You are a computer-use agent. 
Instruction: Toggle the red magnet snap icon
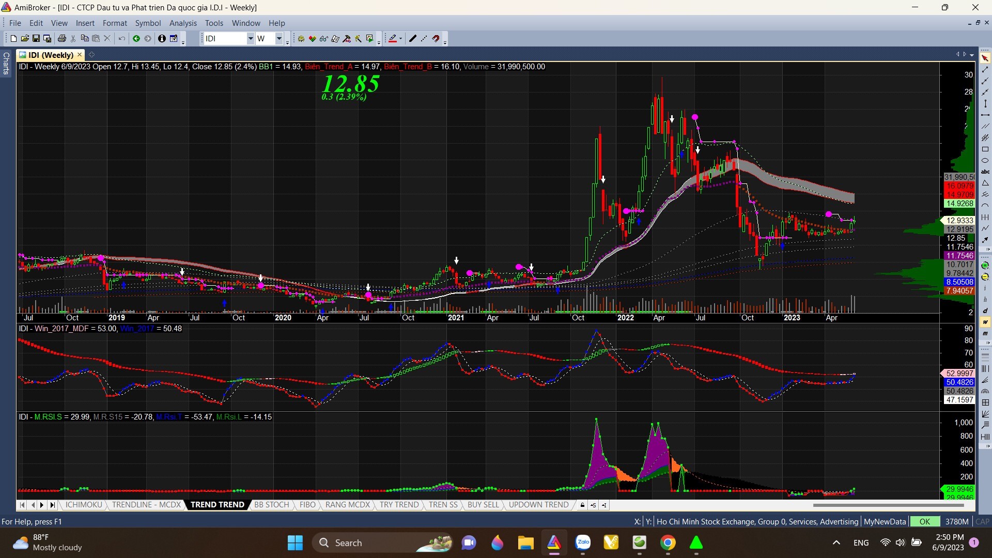click(436, 38)
